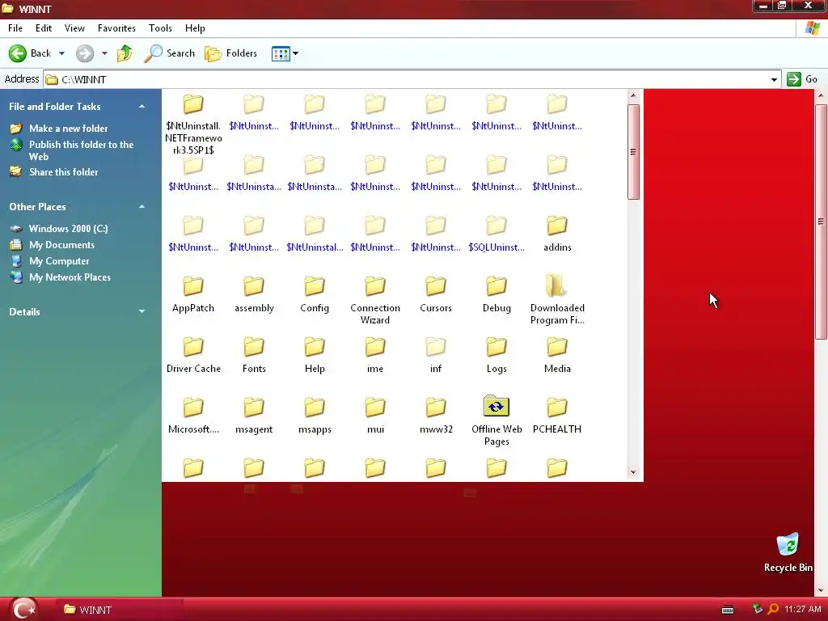Select the mui folder
This screenshot has height=621, width=828.
375,415
